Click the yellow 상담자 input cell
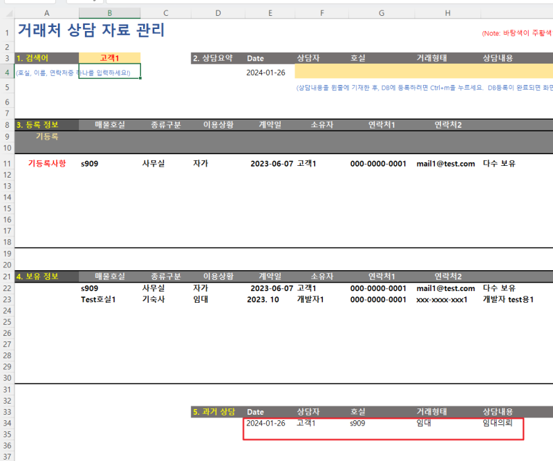 click(321, 71)
